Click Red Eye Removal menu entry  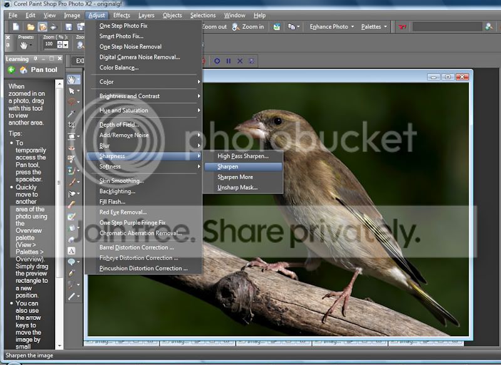point(123,212)
